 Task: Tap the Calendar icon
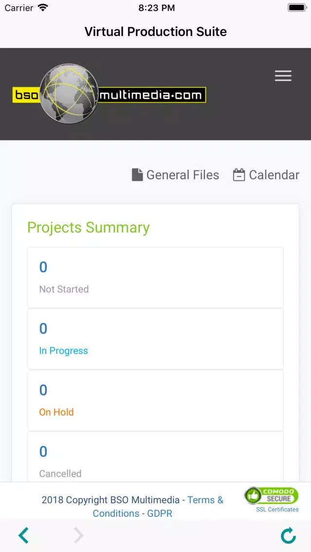238,174
